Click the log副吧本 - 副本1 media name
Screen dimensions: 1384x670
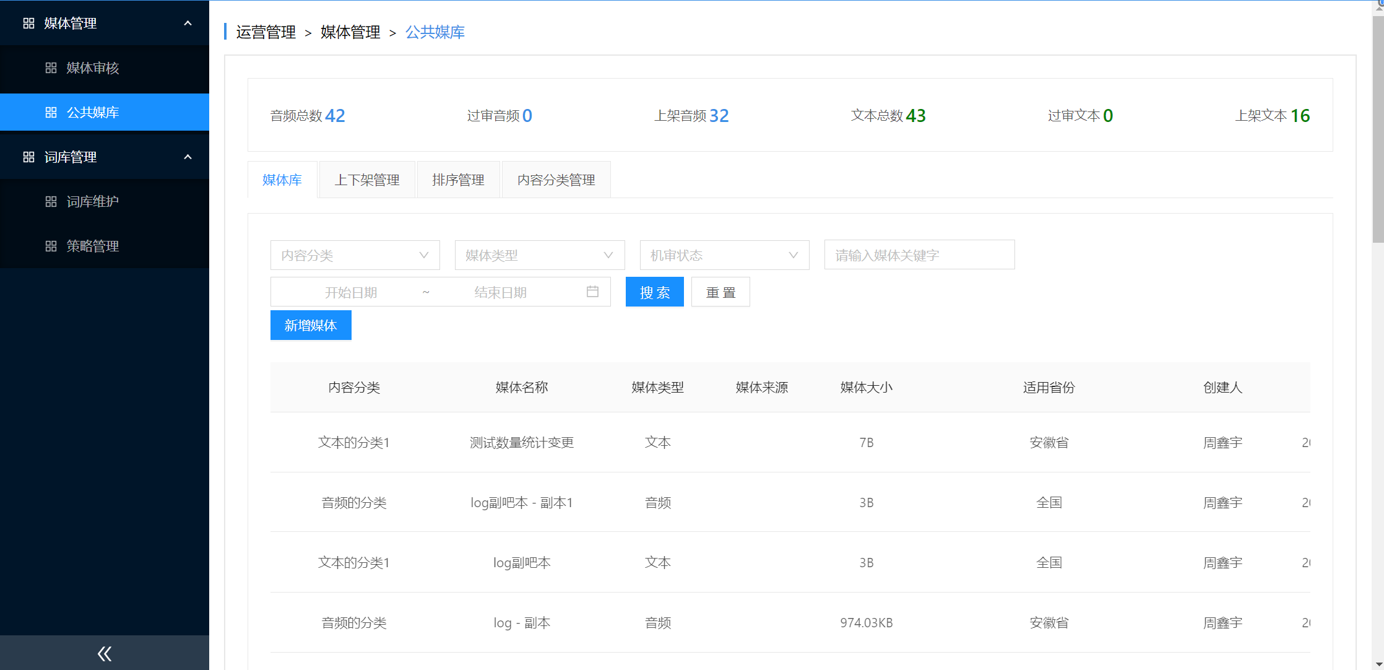click(x=522, y=503)
